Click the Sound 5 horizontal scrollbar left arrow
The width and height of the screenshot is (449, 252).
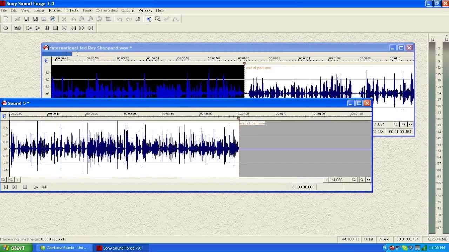[x=18, y=180]
